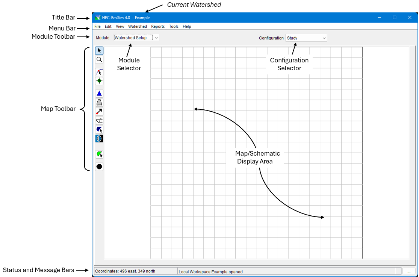
Task: Select the red-dot arrow diversion tool
Action: pyautogui.click(x=99, y=111)
